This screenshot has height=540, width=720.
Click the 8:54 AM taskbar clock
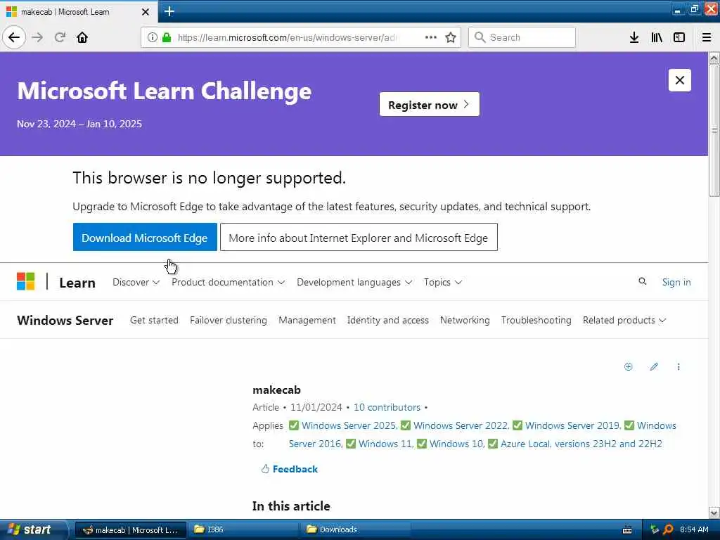(694, 529)
